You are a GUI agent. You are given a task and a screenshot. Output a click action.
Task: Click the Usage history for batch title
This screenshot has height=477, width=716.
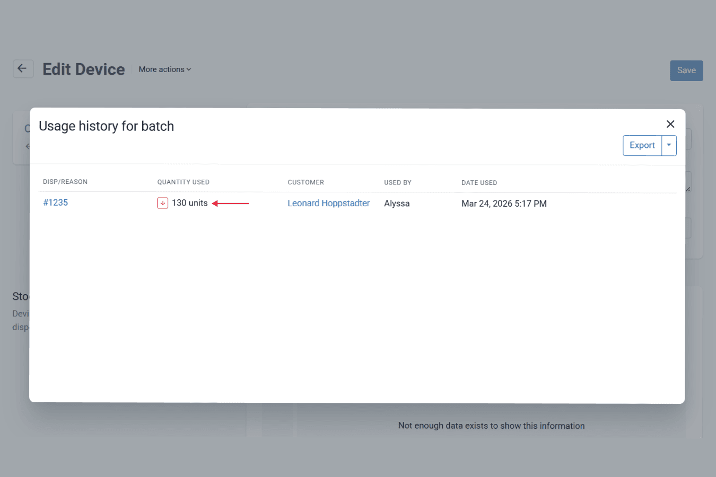coord(106,126)
